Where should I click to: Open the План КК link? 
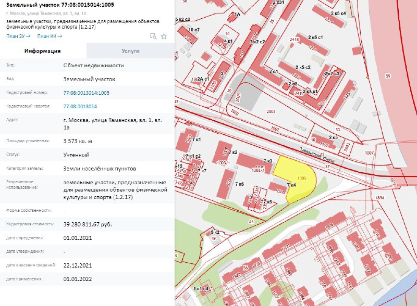pos(50,36)
